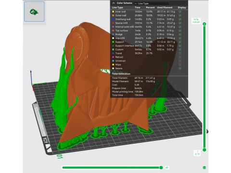Click the purple Internal solid infill swatch

(113, 27)
